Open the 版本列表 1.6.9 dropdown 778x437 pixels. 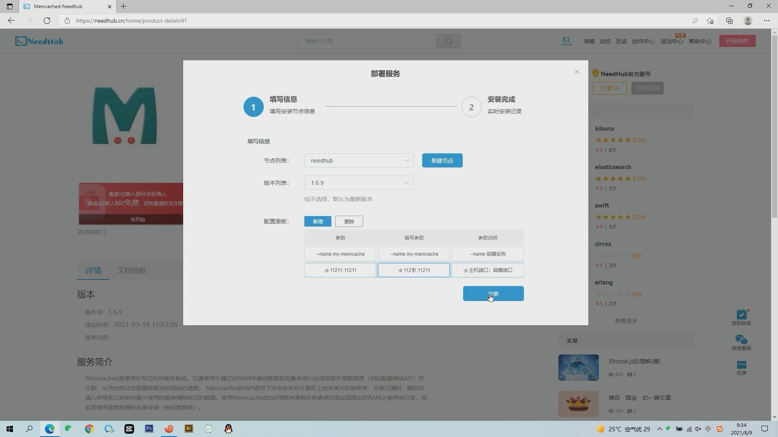pos(359,183)
